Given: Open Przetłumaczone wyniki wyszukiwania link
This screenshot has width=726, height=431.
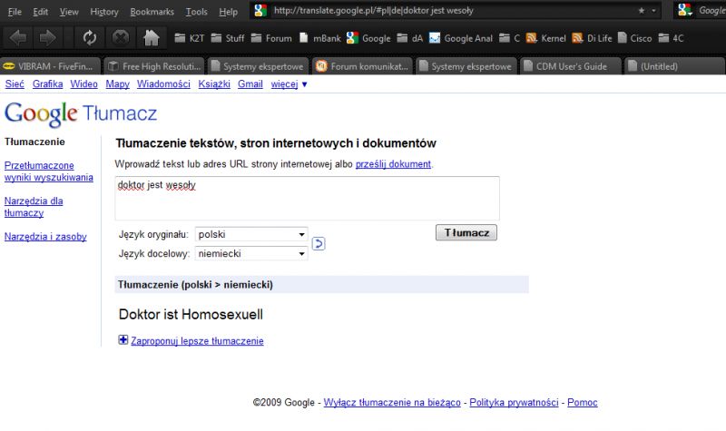Looking at the screenshot, I should tap(49, 171).
